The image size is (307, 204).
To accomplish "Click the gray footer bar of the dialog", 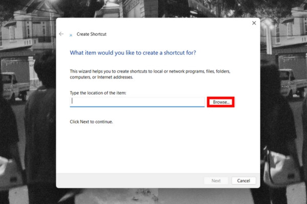I will 129,181.
